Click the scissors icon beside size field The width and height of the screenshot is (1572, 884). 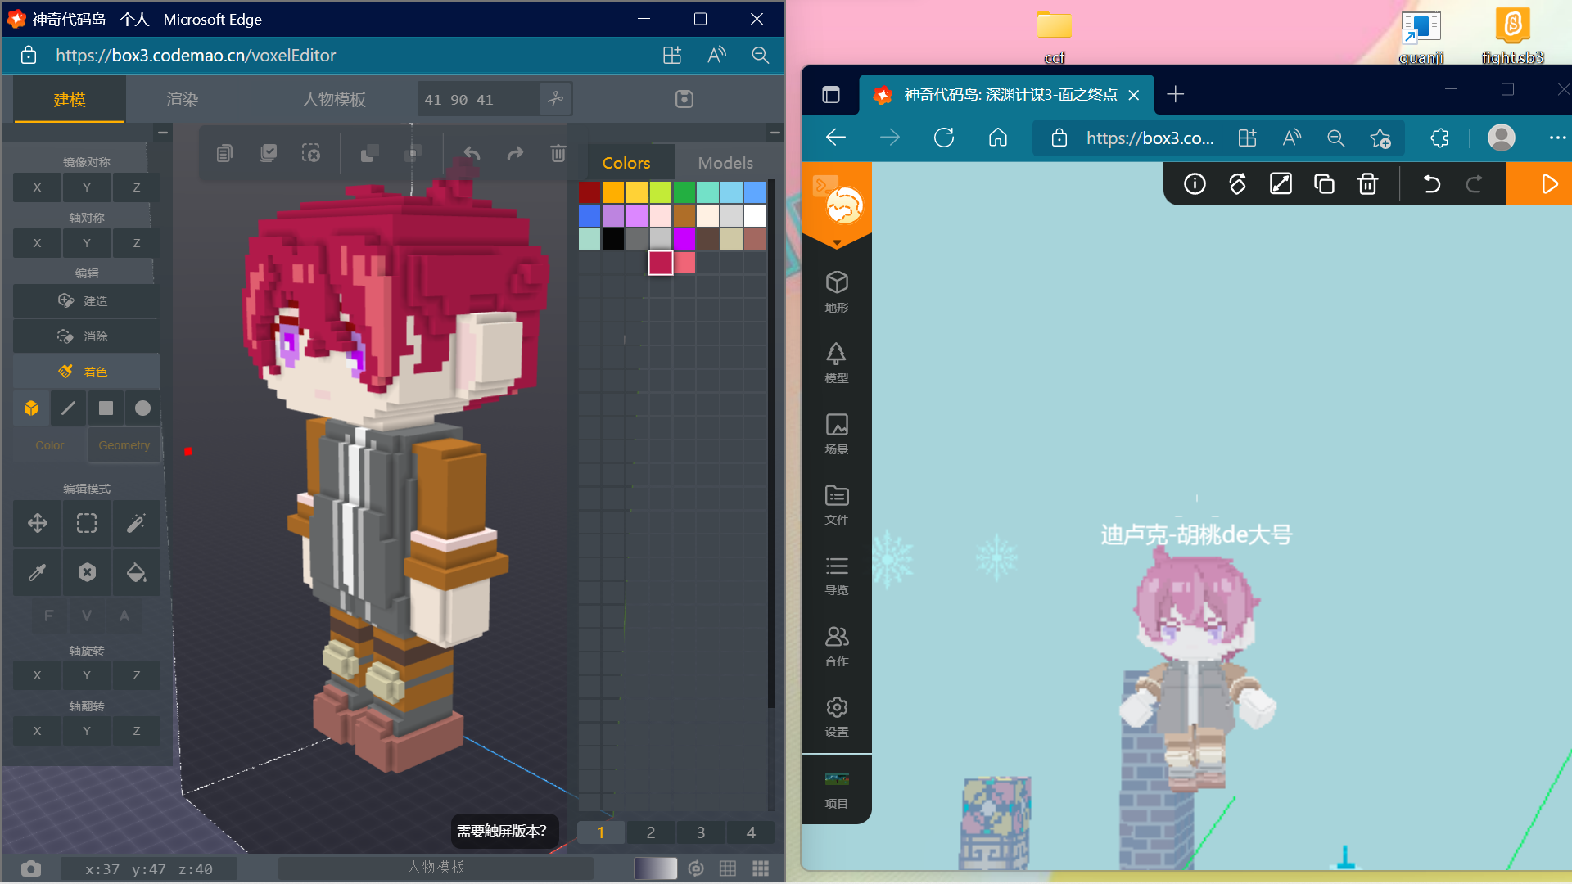556,99
